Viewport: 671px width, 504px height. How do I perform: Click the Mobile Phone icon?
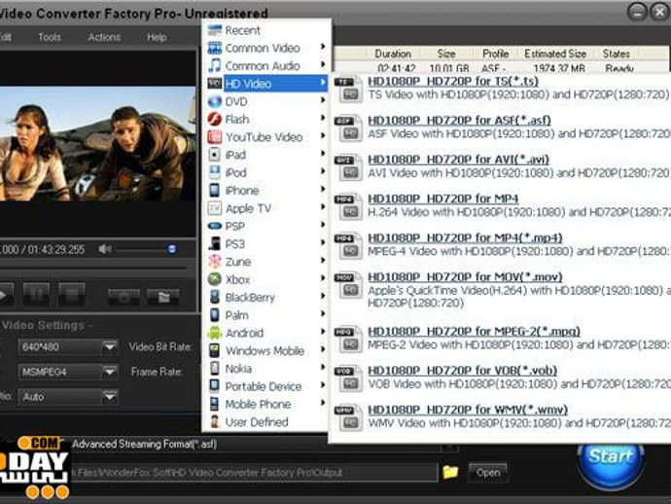(x=214, y=404)
